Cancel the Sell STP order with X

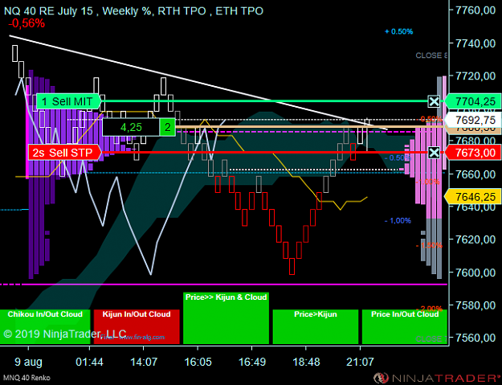434,153
